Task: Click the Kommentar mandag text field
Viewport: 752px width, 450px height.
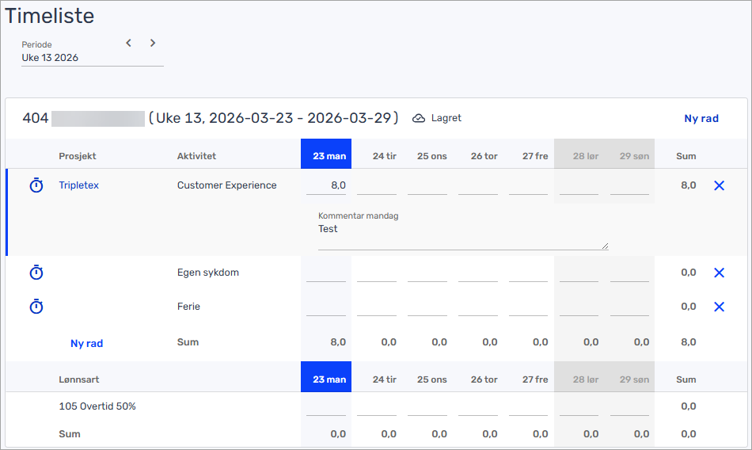Action: (463, 236)
